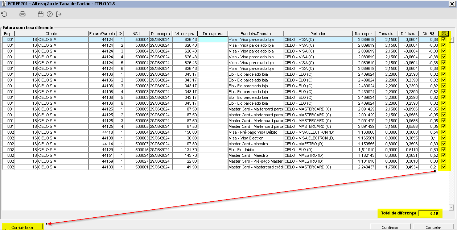The height and width of the screenshot is (230, 457).
Task: Click the Total da diferença value field
Action: pos(429,213)
